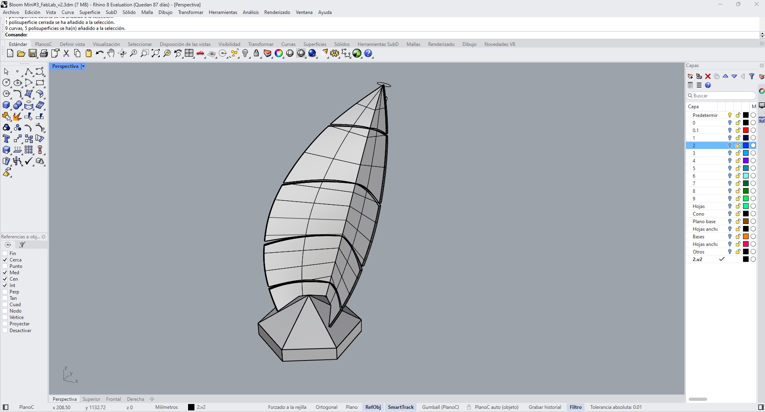Viewport: 765px width, 412px height.
Task: Tick the Desactivar osnap checkbox
Action: 5,331
